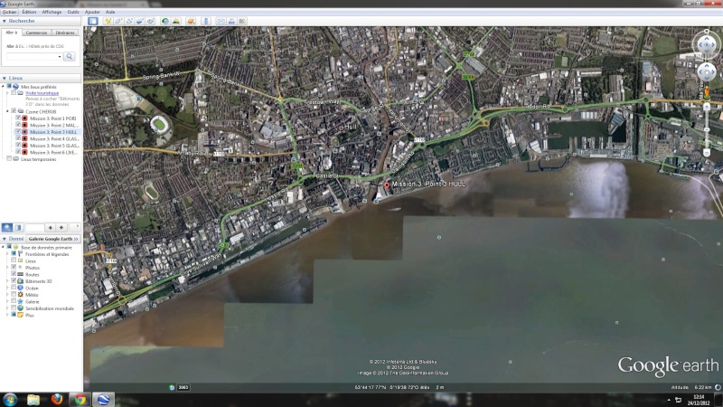
Task: Uncheck Mission 3: Point 1 PORT checkbox
Action: [18, 118]
